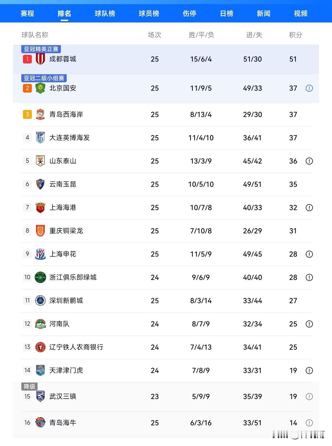The width and height of the screenshot is (332, 446).
Task: Switch to 球员榜 tab
Action: pos(149,13)
